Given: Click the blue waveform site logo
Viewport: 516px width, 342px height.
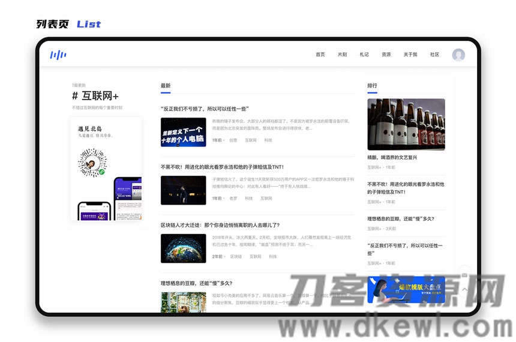Looking at the screenshot, I should pos(58,55).
